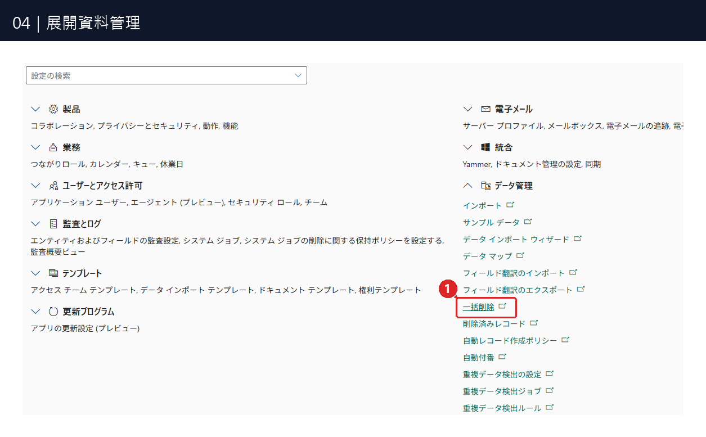
Task: Click the Windows logo icon beside 統合
Action: (485, 147)
